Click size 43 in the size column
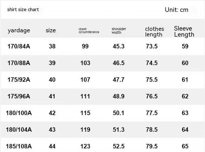205x152 pixels. (52, 130)
